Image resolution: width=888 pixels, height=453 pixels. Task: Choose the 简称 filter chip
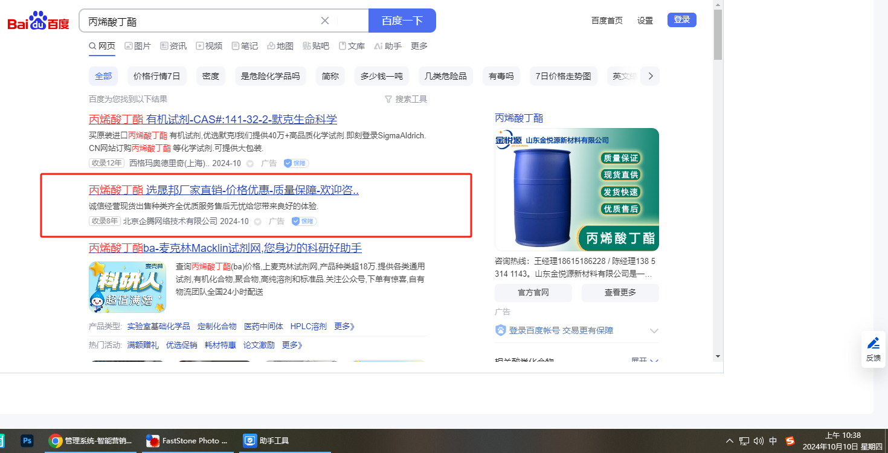click(x=330, y=76)
